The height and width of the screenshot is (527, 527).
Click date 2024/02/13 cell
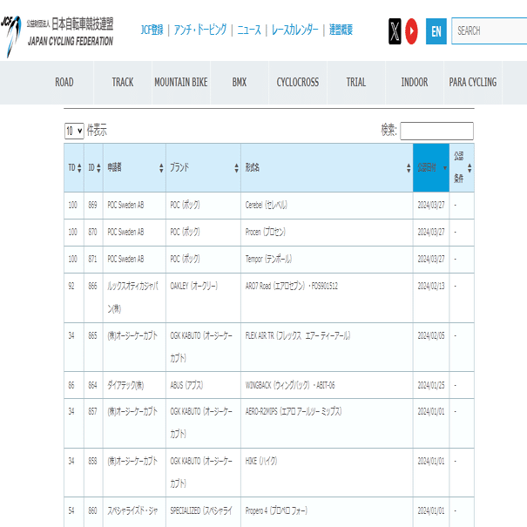click(431, 298)
